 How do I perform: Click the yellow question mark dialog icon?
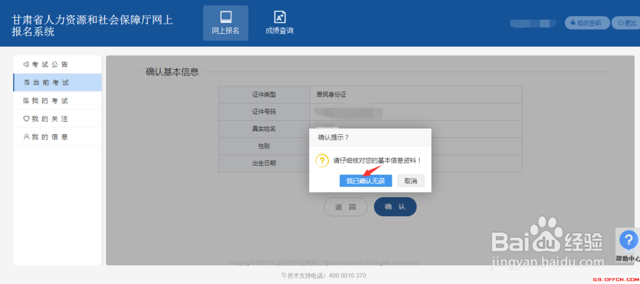[322, 161]
